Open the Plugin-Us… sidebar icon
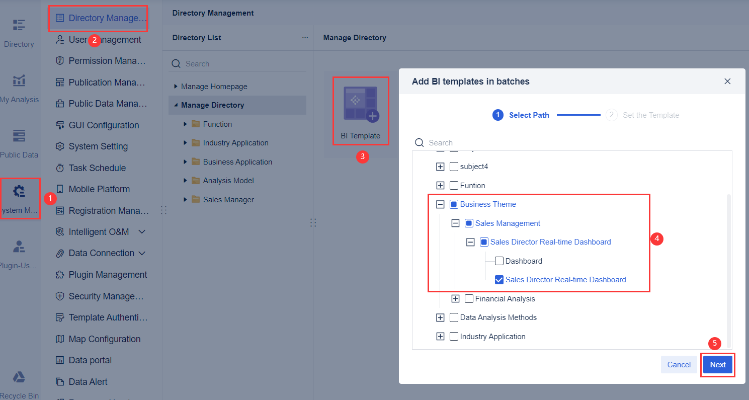749x400 pixels. (19, 247)
